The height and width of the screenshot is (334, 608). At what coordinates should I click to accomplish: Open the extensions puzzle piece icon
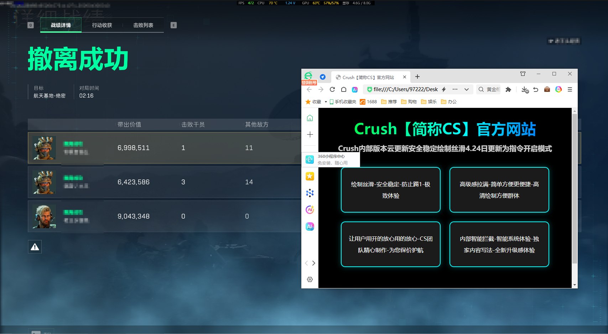click(508, 89)
